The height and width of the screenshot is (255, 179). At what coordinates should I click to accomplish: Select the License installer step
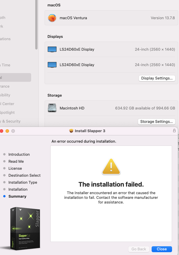pyautogui.click(x=15, y=169)
